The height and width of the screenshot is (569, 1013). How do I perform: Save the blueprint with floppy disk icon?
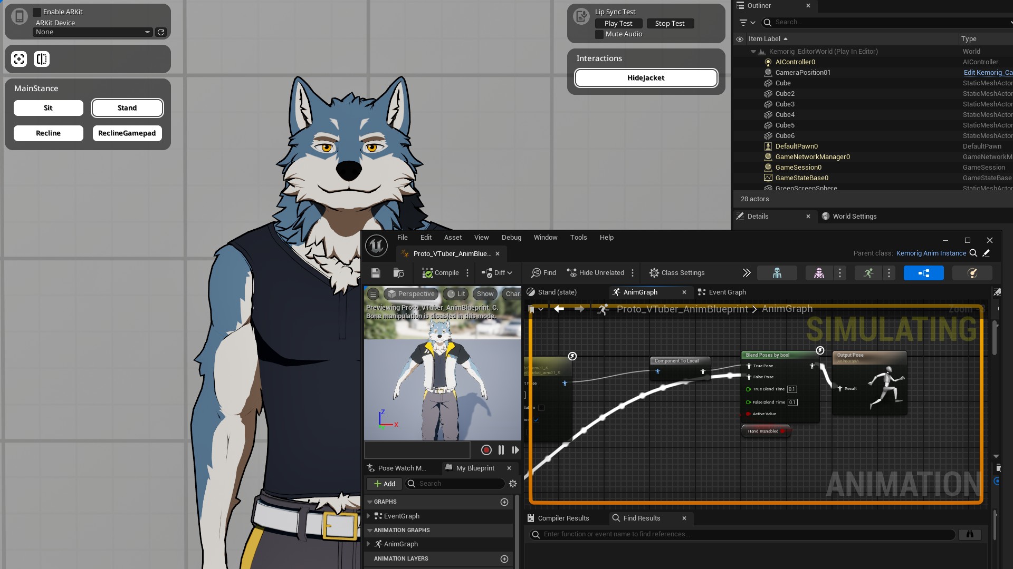point(375,273)
